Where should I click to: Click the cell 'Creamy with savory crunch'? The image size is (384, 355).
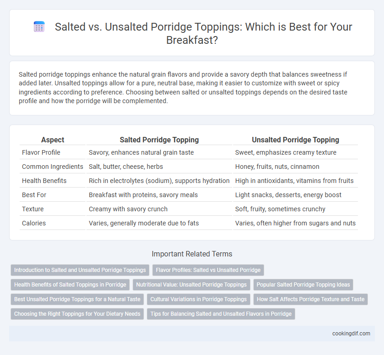click(x=159, y=209)
